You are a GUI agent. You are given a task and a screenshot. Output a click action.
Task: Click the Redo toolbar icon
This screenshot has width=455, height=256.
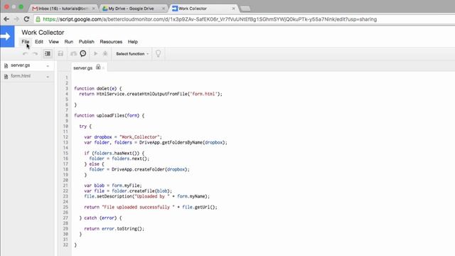click(35, 54)
